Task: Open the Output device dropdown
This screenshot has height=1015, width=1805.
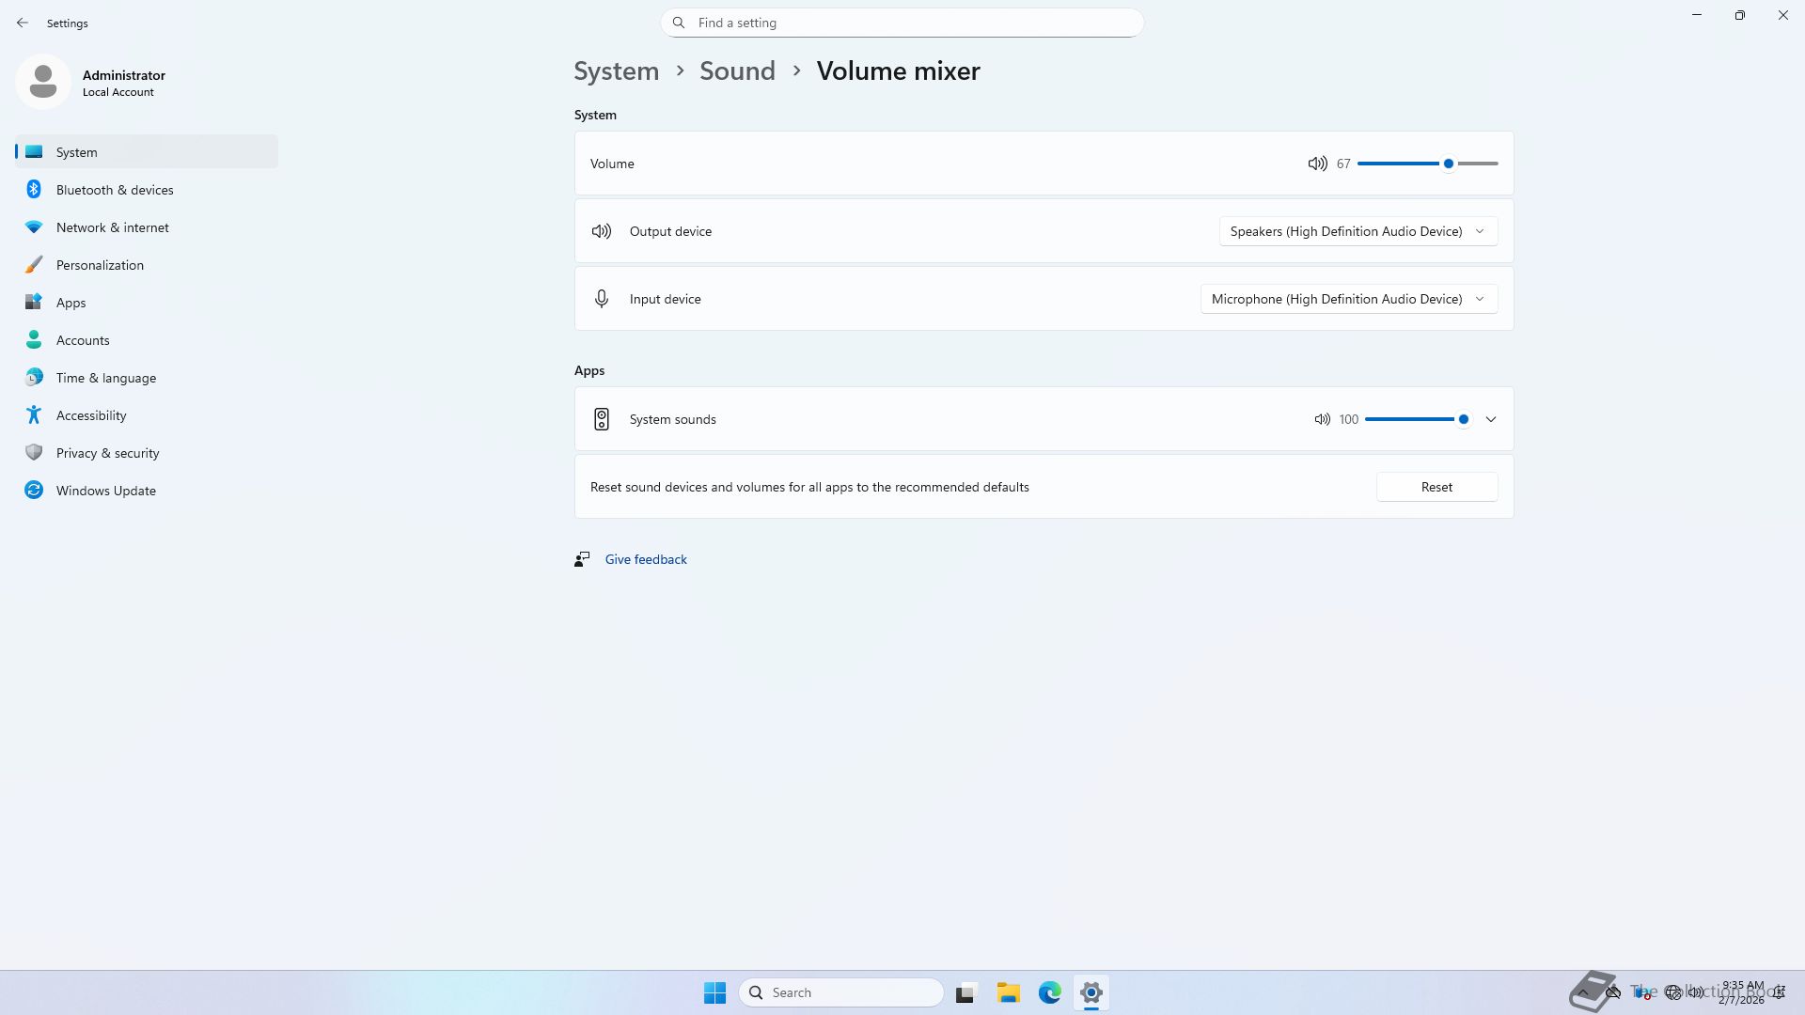Action: pyautogui.click(x=1358, y=231)
